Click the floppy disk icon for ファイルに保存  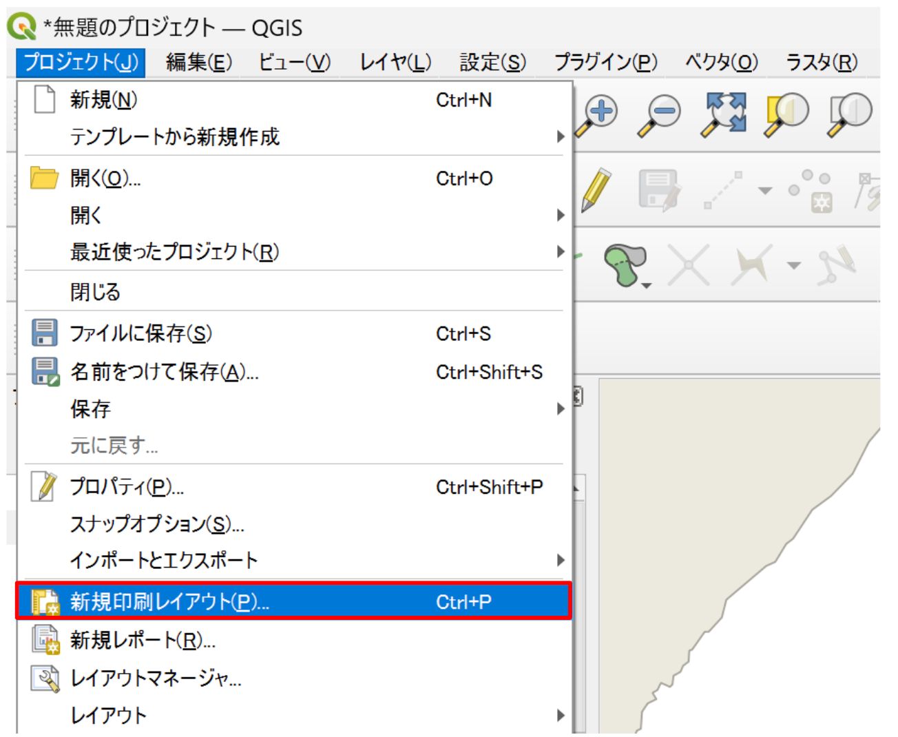45,333
